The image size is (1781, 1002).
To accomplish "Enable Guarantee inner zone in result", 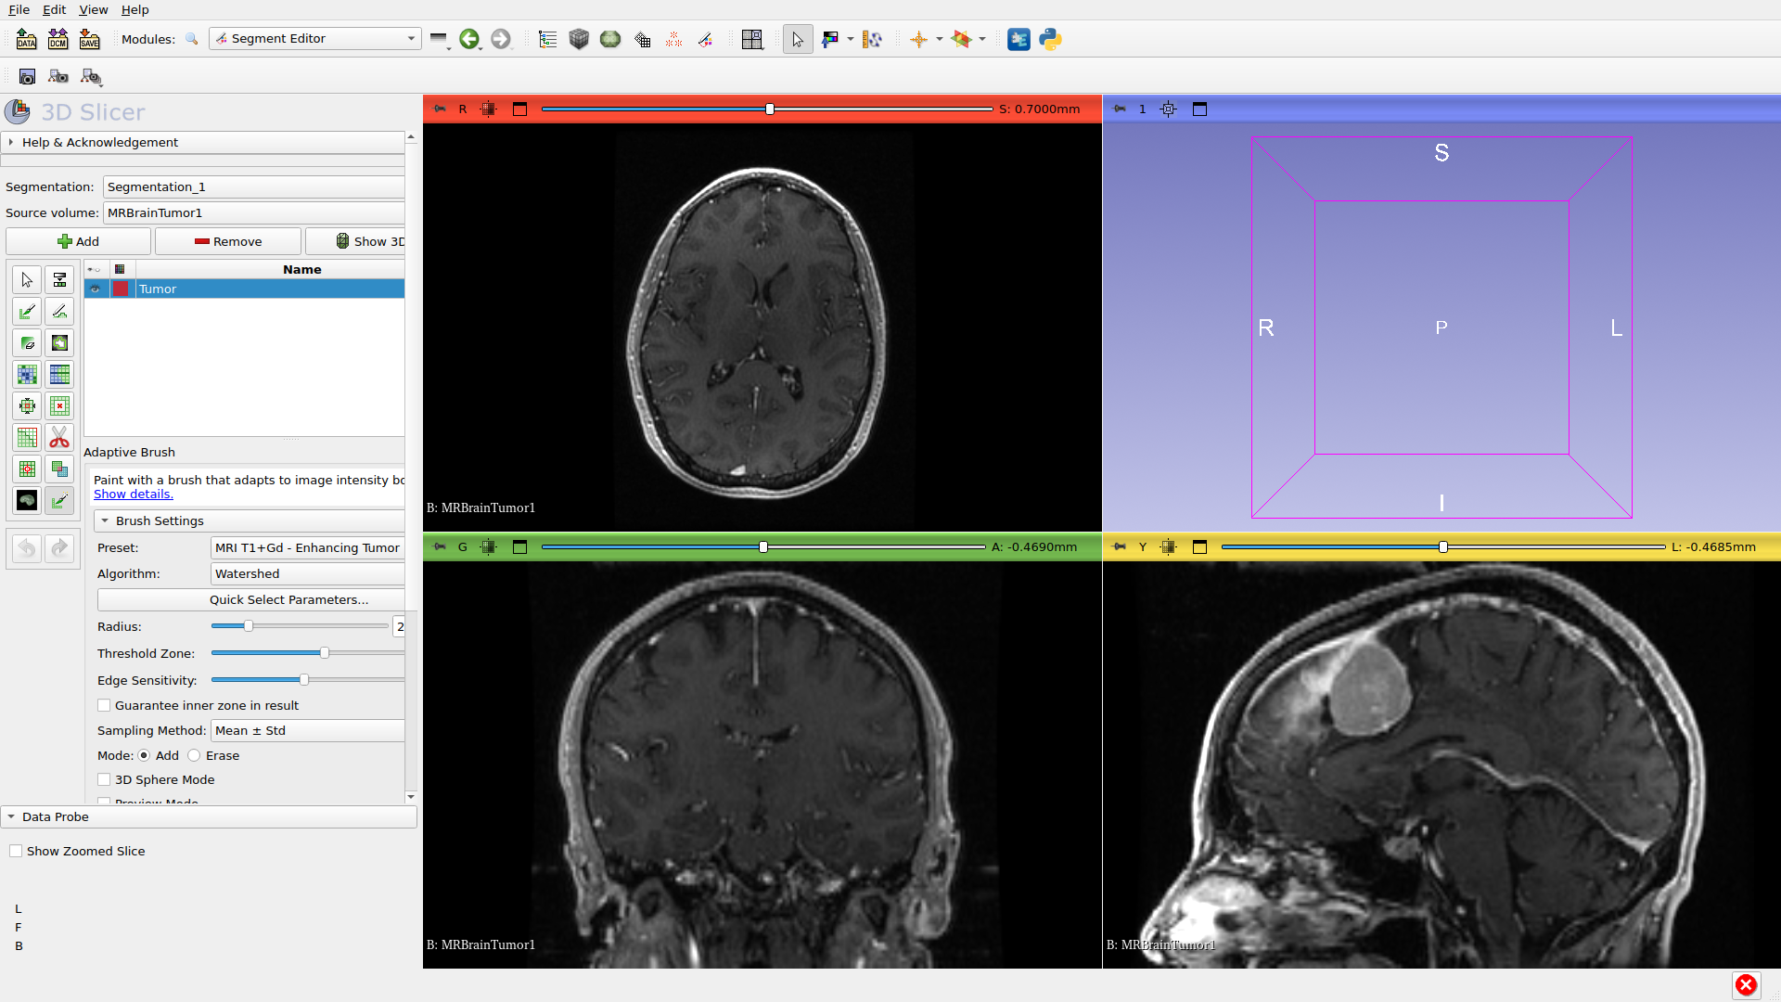I will point(104,706).
